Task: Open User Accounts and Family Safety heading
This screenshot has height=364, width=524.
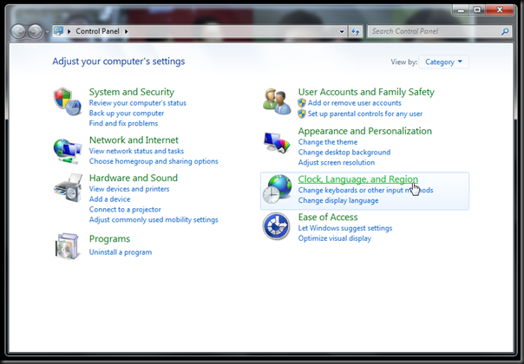Action: click(366, 92)
